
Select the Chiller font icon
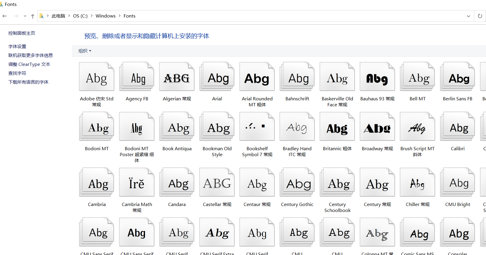417,182
